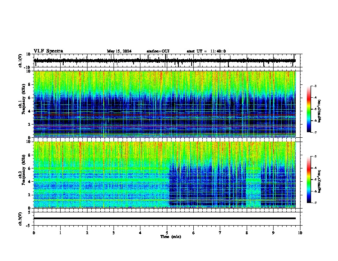Image resolution: width=338 pixels, height=261 pixels.
Task: Click the flat ch.3 voltage trace
Action: (164, 218)
